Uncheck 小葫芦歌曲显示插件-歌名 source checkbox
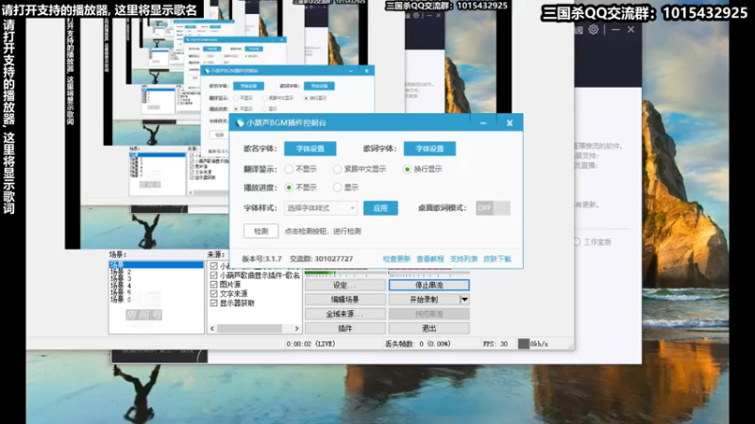The height and width of the screenshot is (424, 755). coord(214,275)
